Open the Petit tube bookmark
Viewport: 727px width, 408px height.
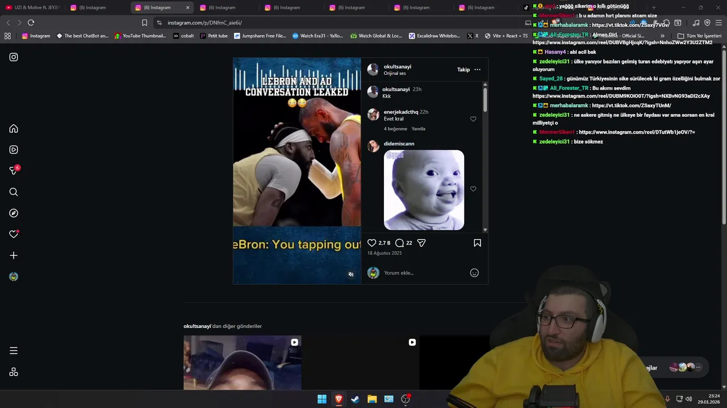pyautogui.click(x=214, y=36)
